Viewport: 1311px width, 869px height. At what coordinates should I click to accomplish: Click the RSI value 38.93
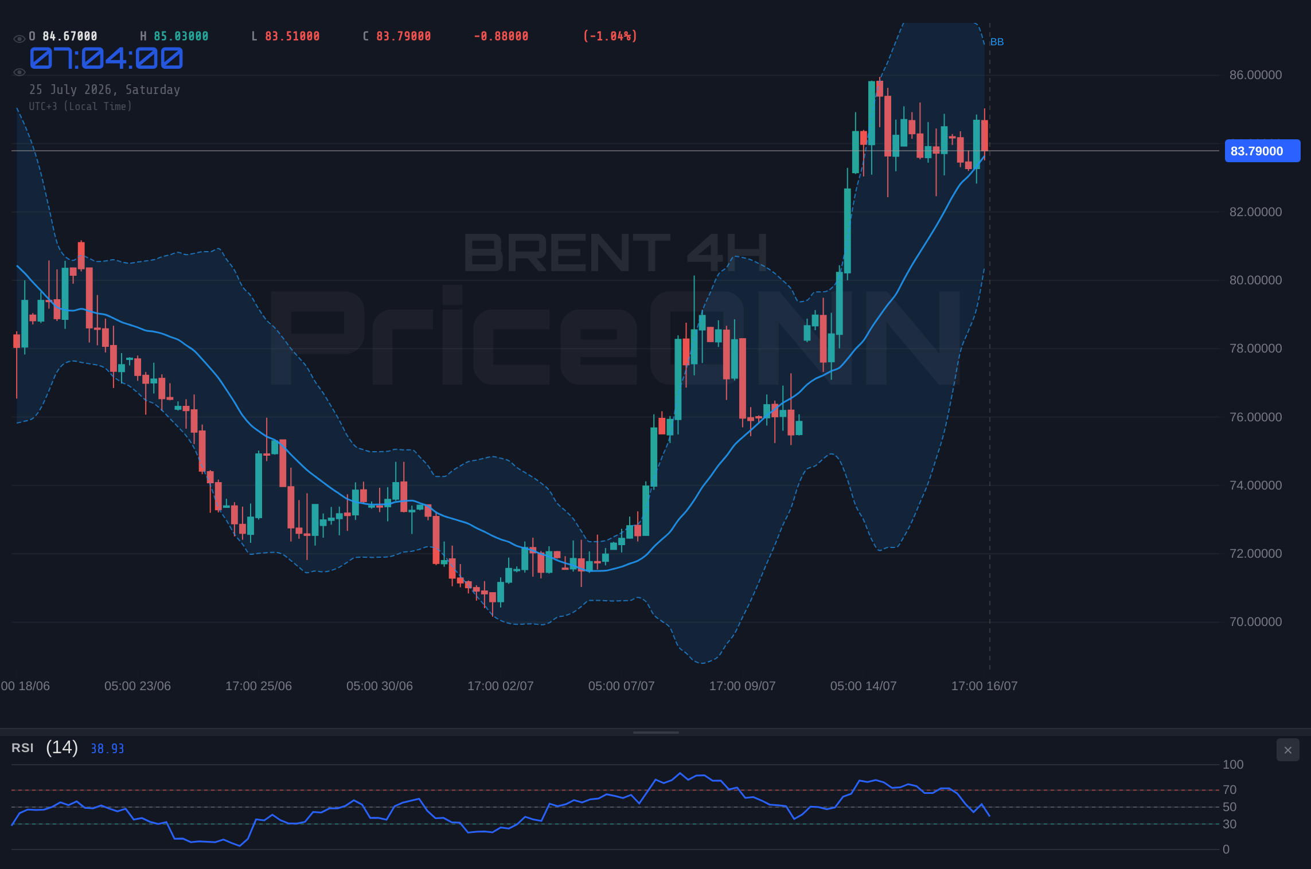tap(107, 749)
